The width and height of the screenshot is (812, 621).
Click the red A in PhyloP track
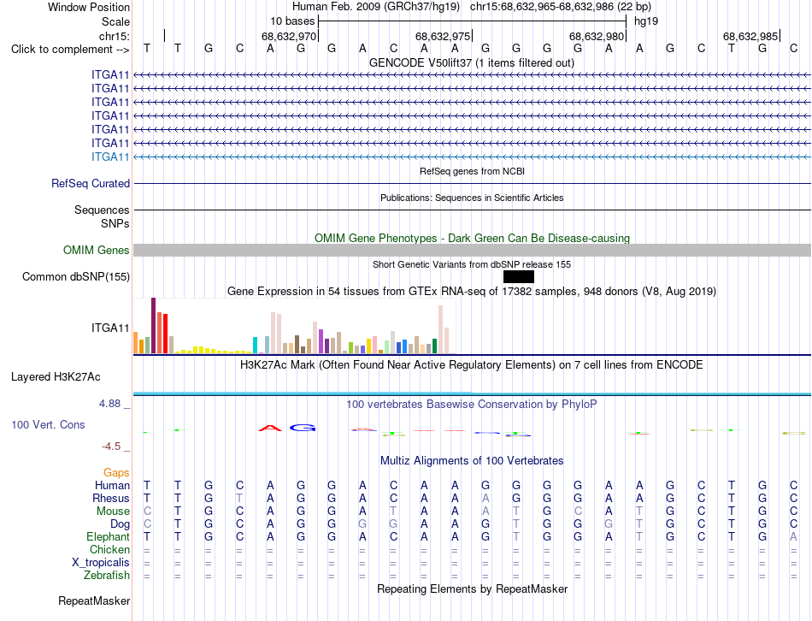tap(270, 428)
